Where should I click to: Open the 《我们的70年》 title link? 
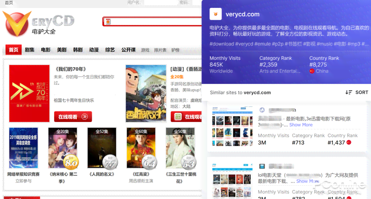click(70, 69)
